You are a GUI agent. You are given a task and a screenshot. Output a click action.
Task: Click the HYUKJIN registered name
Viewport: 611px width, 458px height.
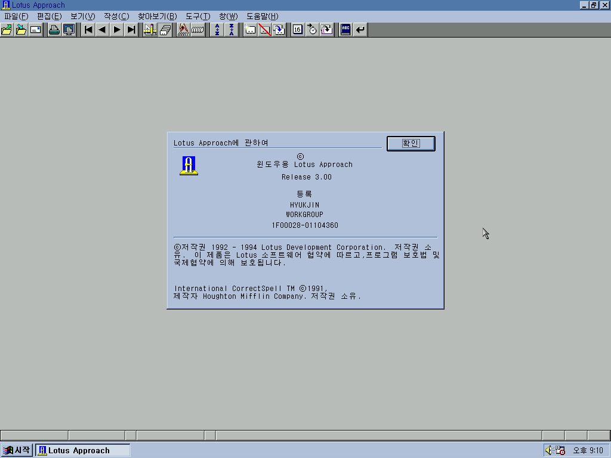point(304,205)
